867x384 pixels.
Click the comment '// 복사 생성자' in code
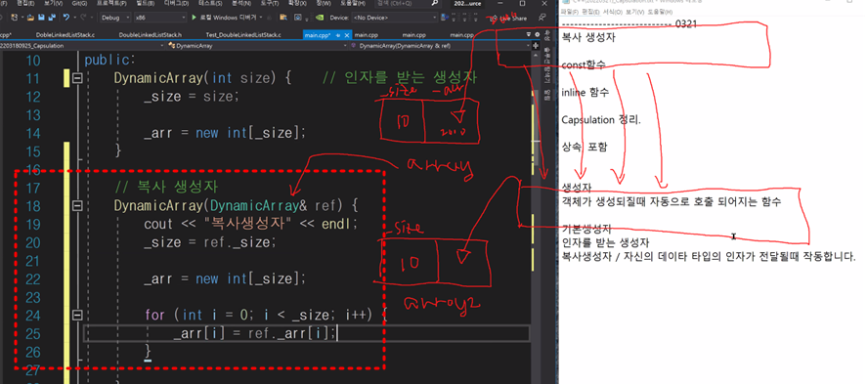[x=166, y=188]
